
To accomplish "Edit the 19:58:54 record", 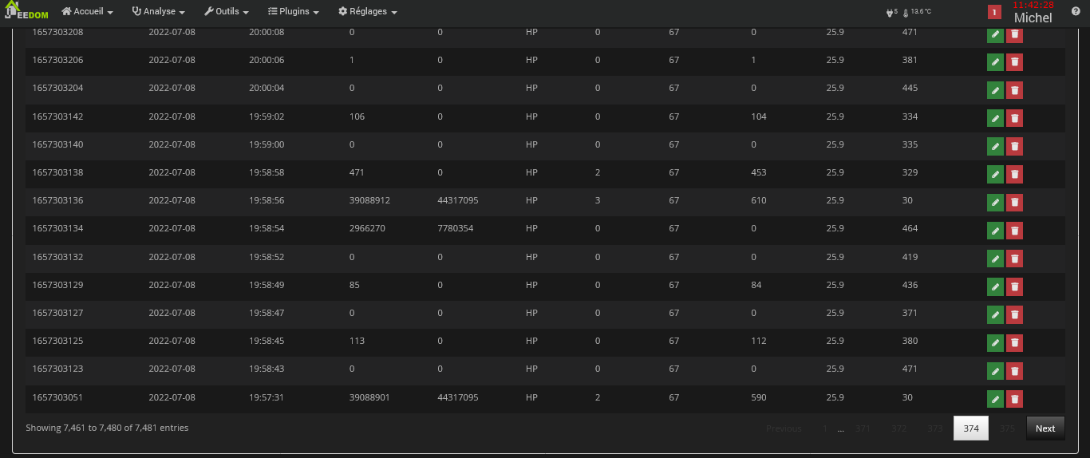I will [x=995, y=231].
